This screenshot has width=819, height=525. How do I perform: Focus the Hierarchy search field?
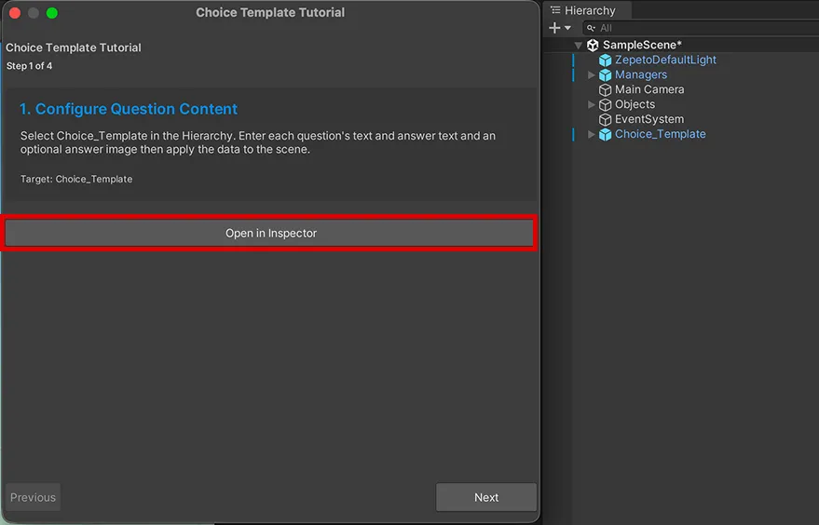[700, 28]
